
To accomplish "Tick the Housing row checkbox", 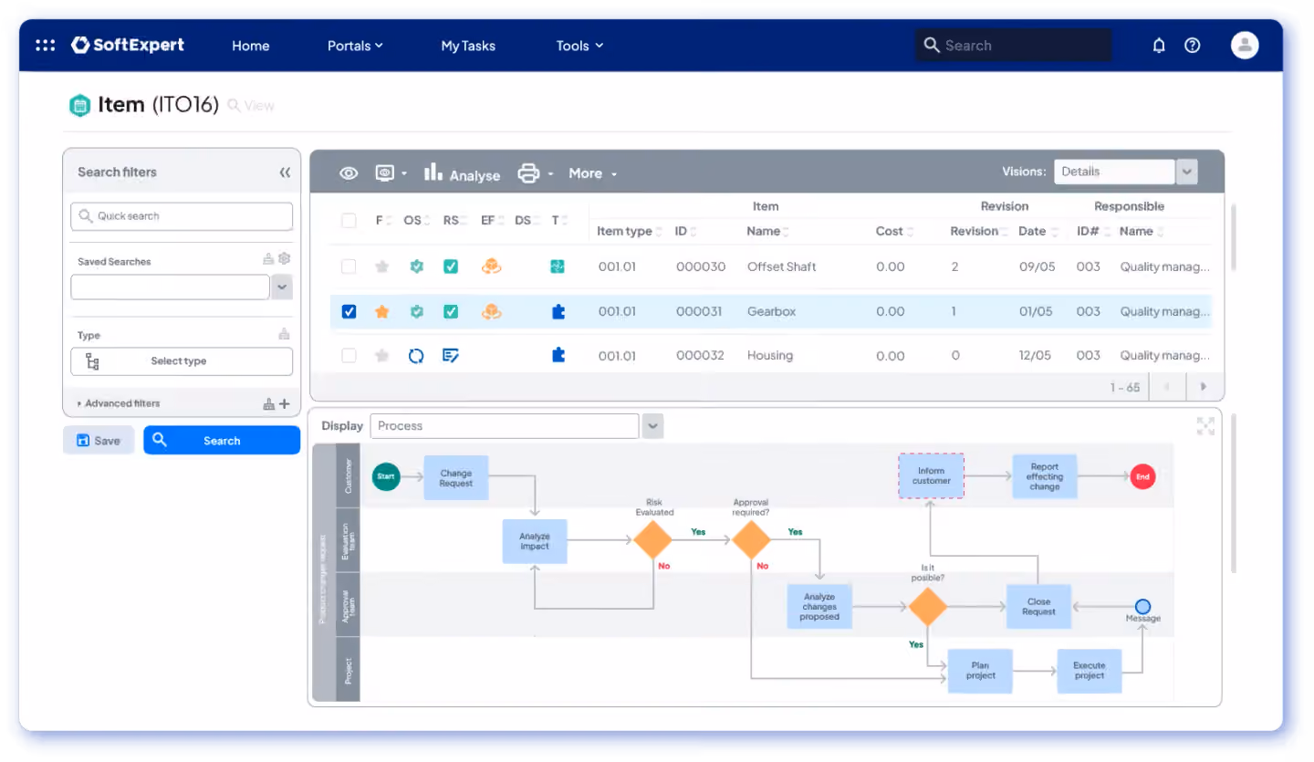I will [x=349, y=356].
